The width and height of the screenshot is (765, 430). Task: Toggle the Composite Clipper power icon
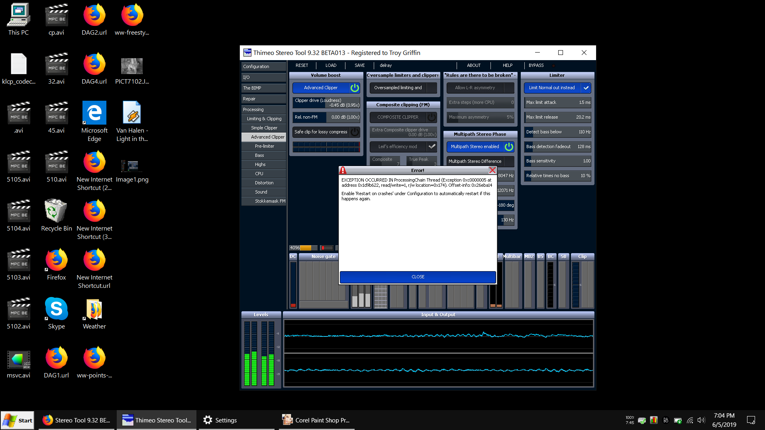pos(432,117)
